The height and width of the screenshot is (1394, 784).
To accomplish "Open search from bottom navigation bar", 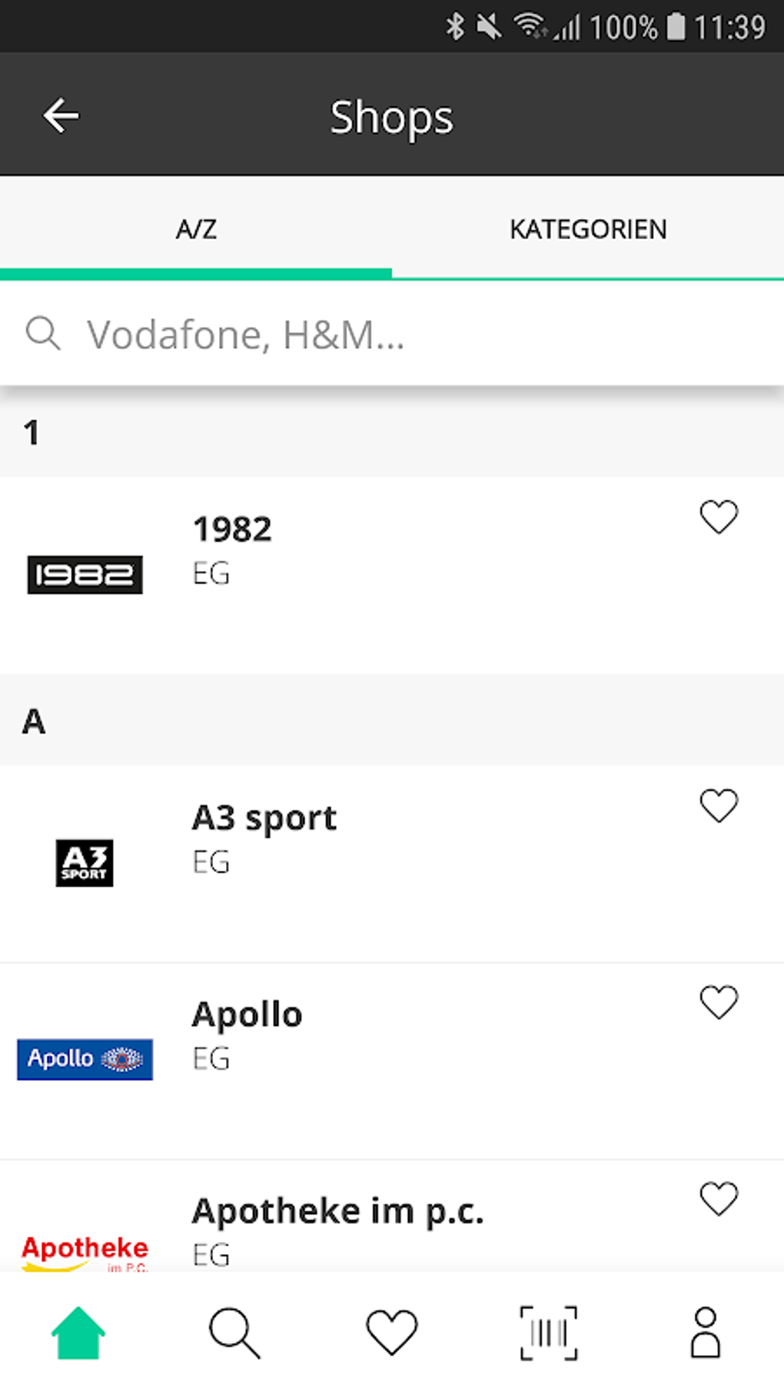I will [x=234, y=1332].
